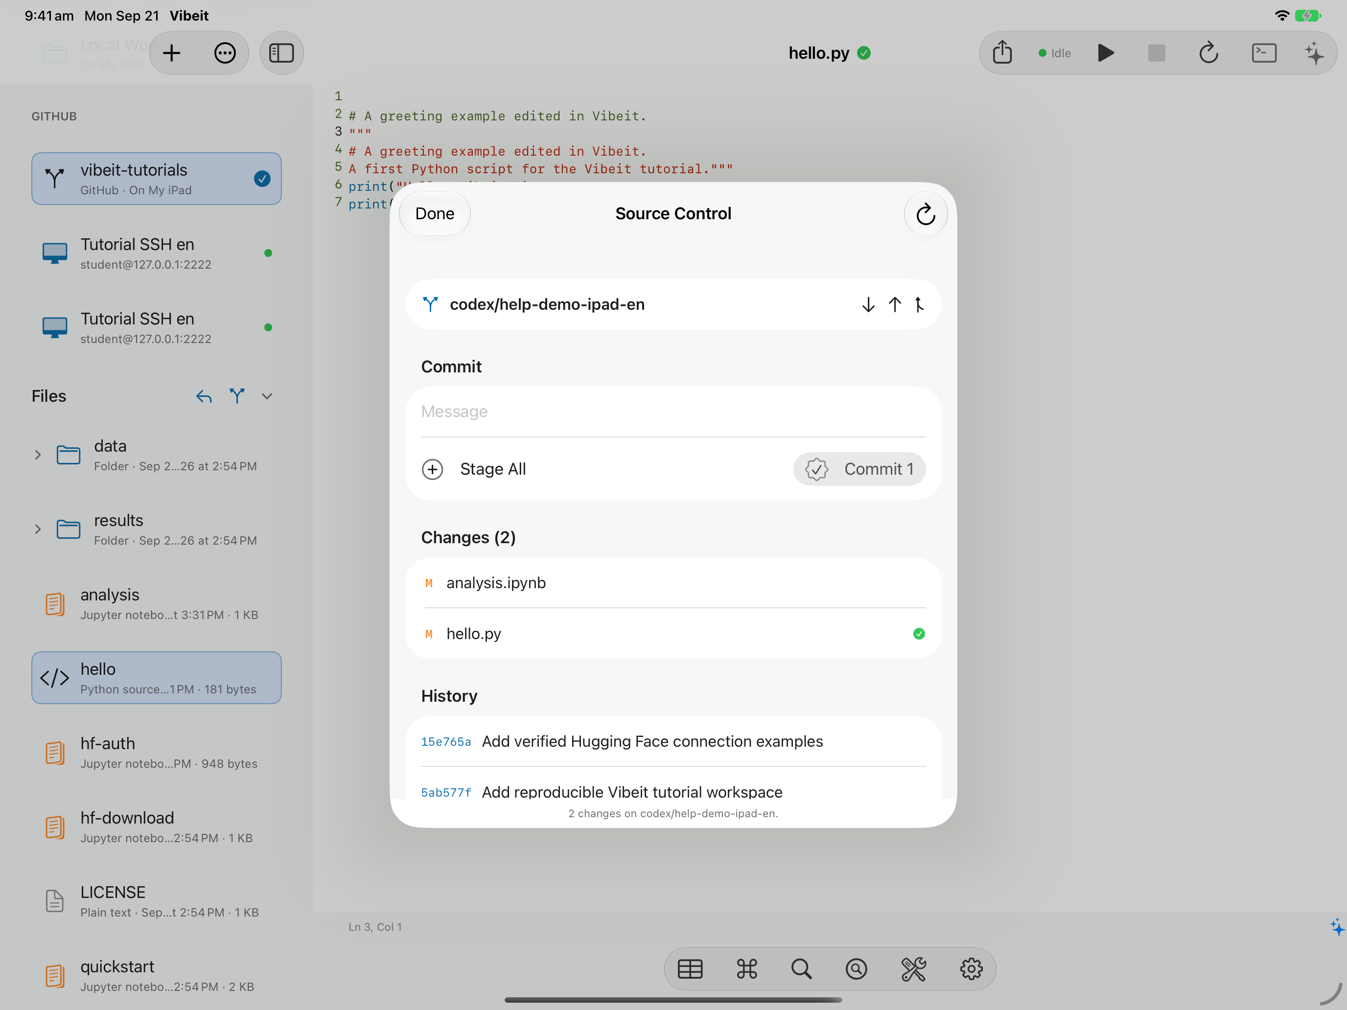Open commit 5ab577f in History
The height and width of the screenshot is (1010, 1347).
tap(673, 791)
